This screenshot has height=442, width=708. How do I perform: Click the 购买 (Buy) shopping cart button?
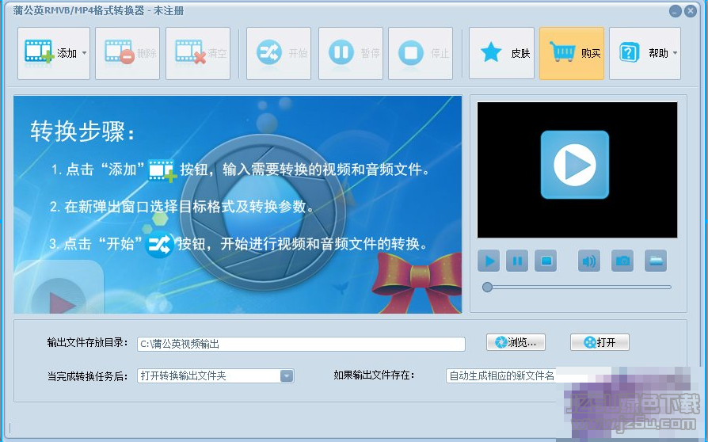(572, 53)
